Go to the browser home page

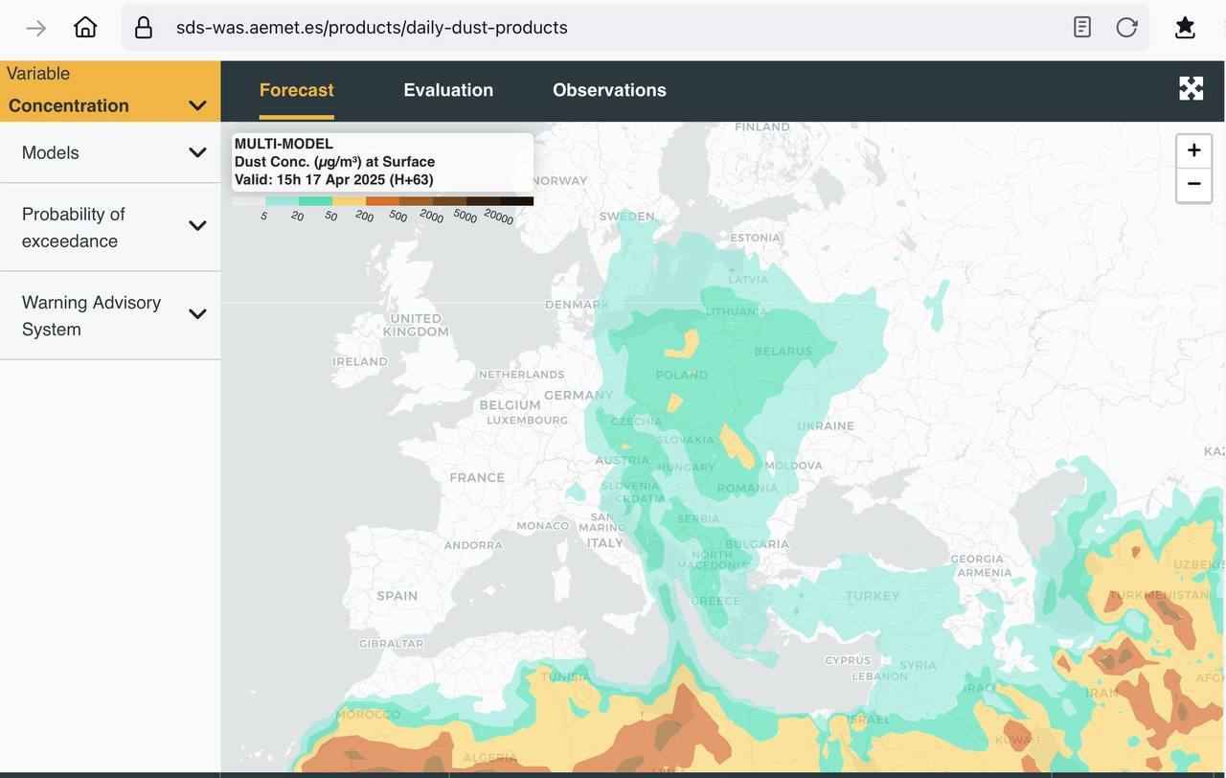(85, 28)
